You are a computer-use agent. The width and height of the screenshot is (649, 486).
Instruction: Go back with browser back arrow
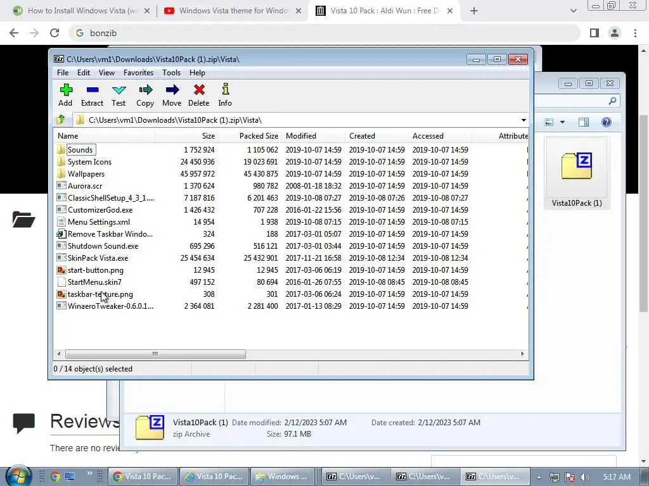pyautogui.click(x=14, y=33)
